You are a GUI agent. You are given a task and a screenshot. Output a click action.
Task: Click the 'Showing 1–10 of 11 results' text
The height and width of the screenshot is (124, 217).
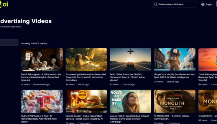point(34,44)
